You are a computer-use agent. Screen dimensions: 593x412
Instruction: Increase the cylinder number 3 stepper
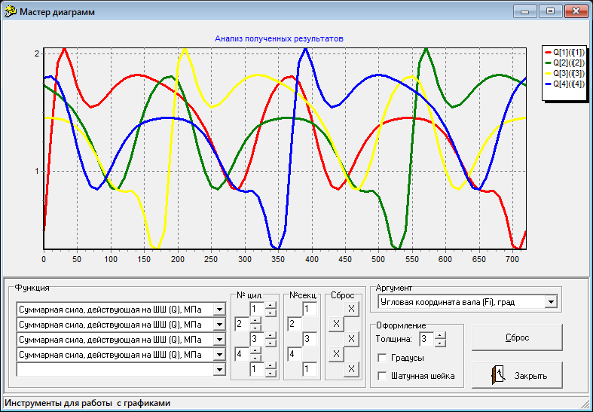(271, 335)
